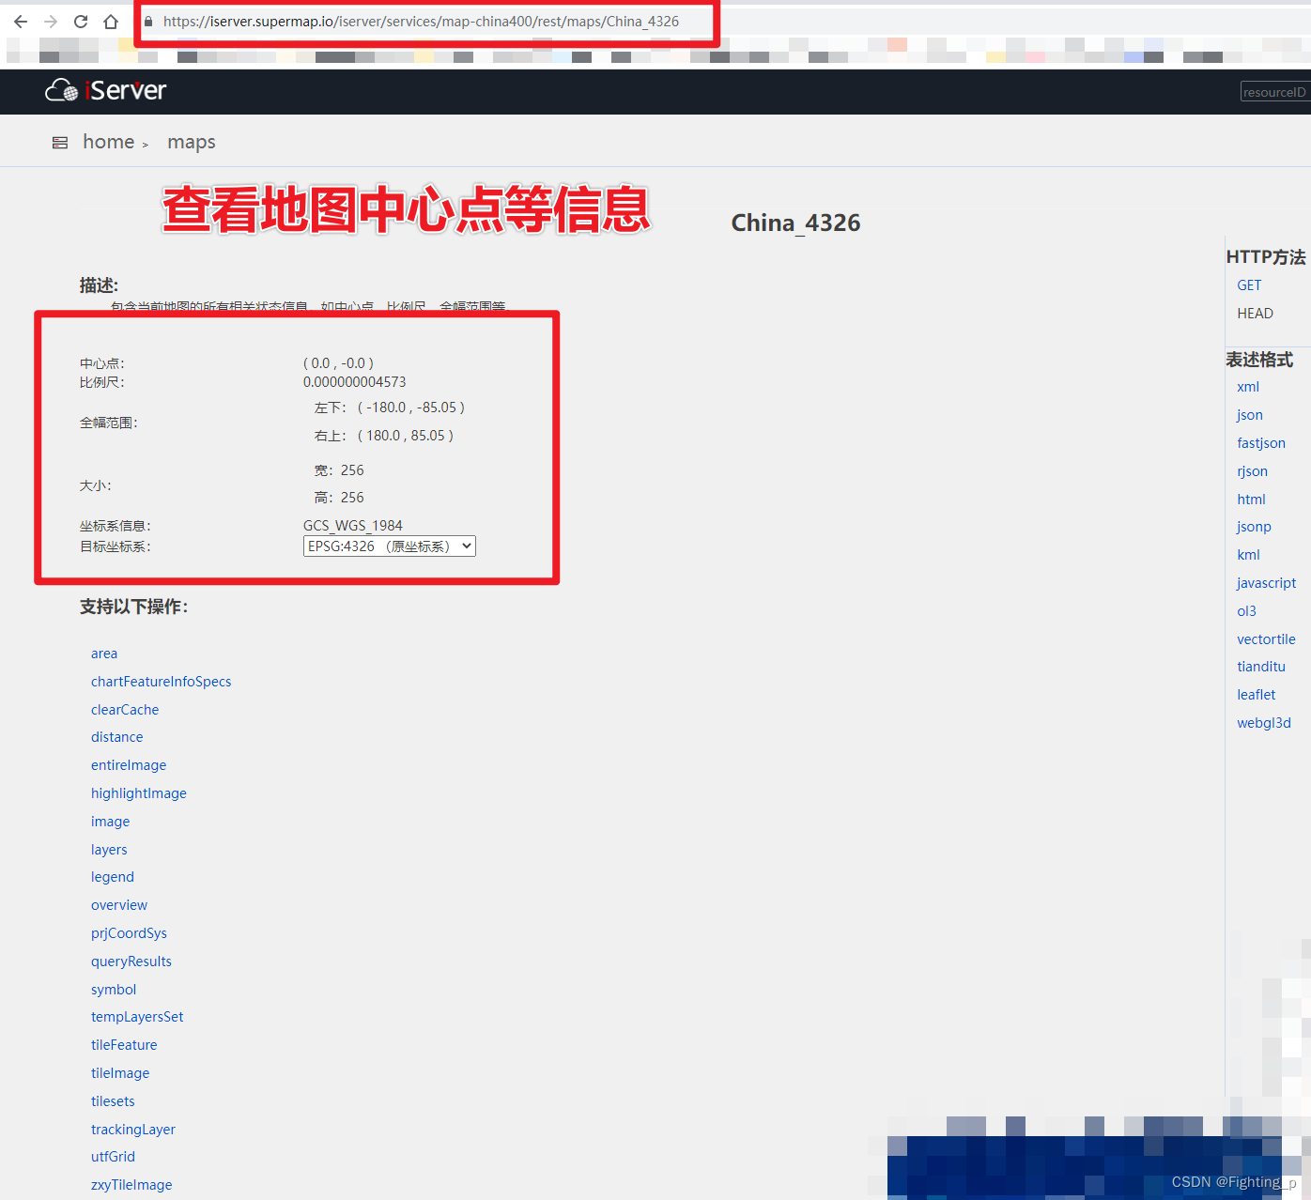Screen dimensions: 1311x1200
Task: Reload the page with refresh icon
Action: click(x=81, y=22)
